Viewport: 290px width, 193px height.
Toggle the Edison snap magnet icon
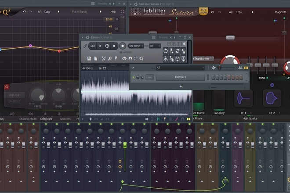point(130,58)
